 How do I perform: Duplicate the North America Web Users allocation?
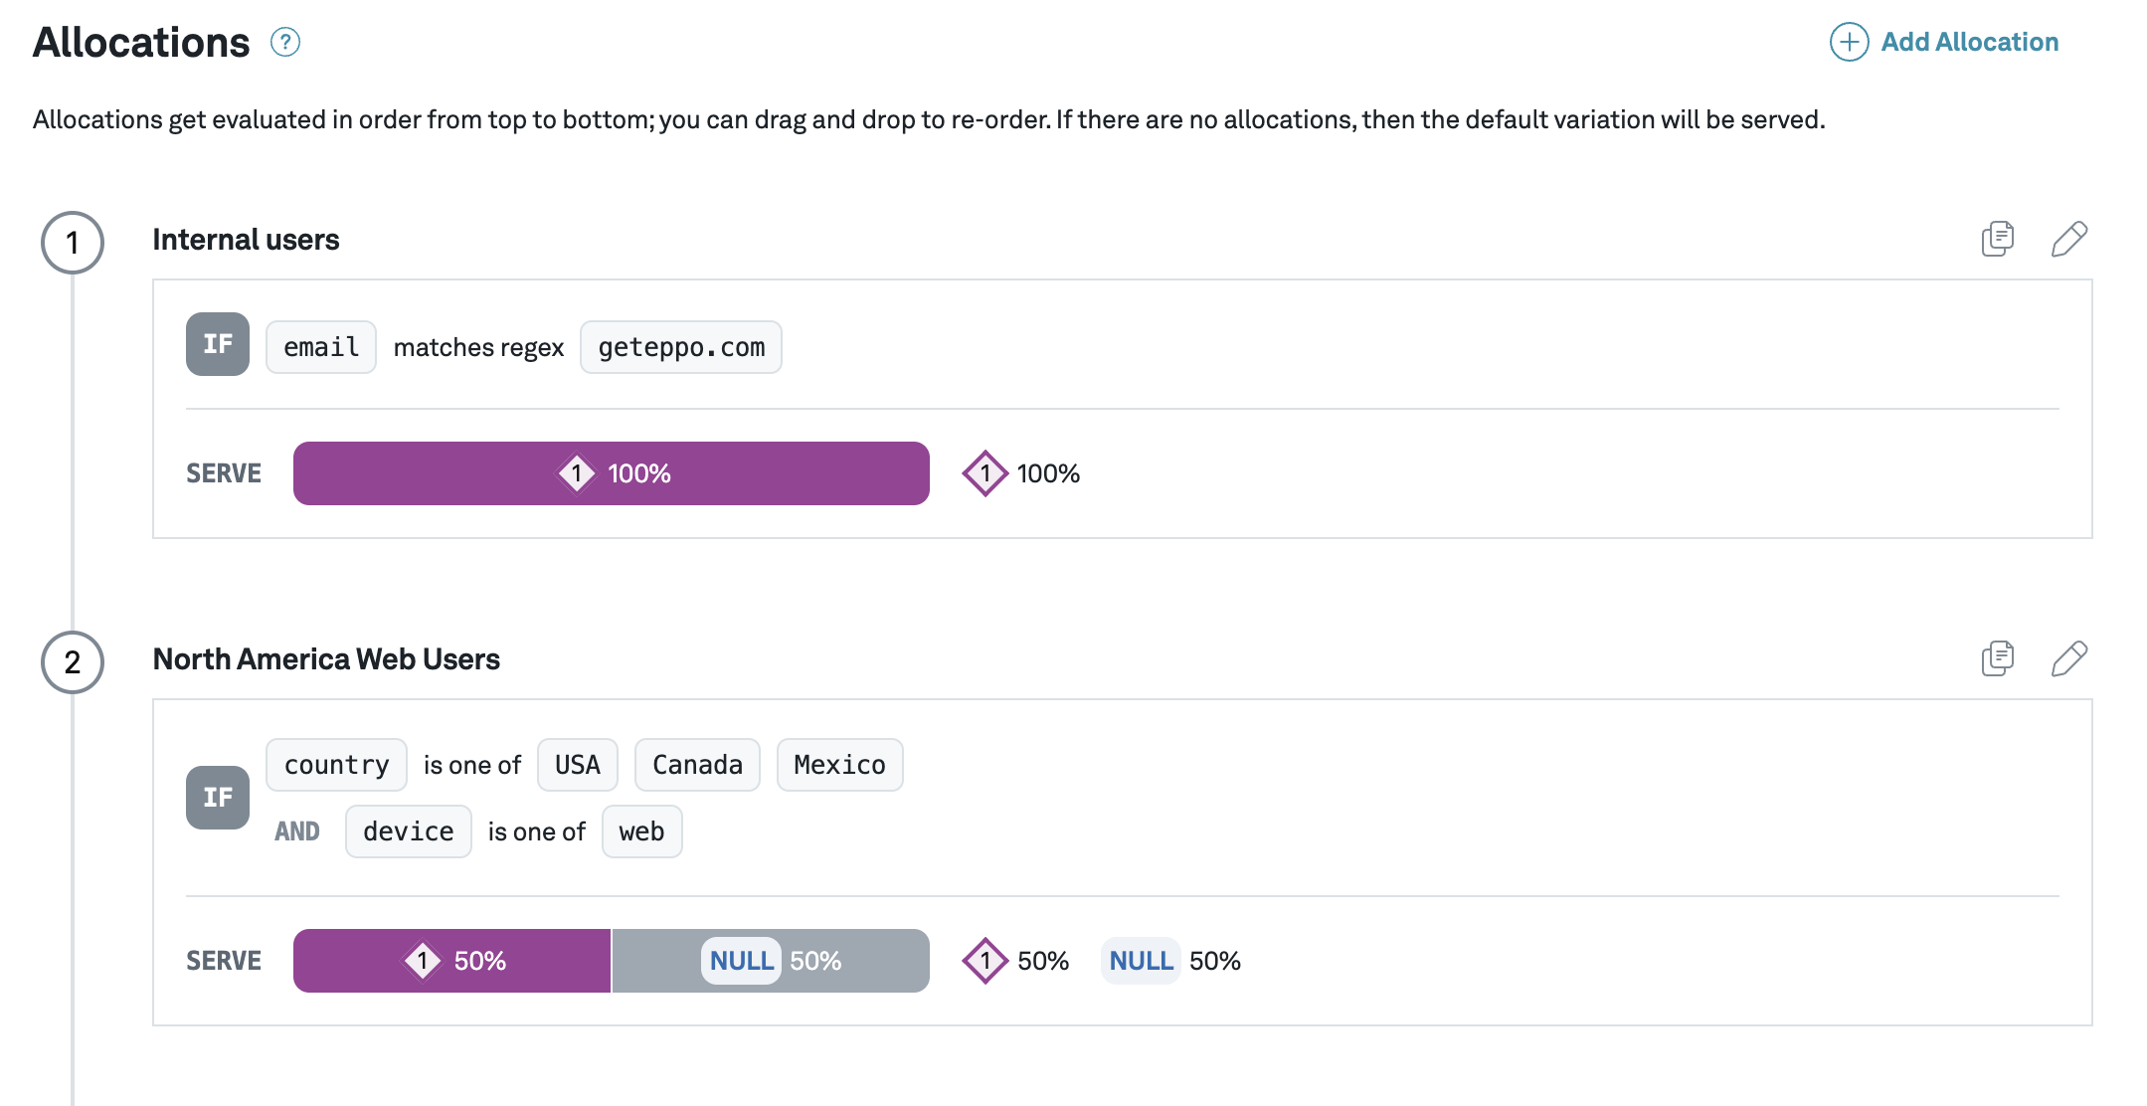[x=1997, y=658]
